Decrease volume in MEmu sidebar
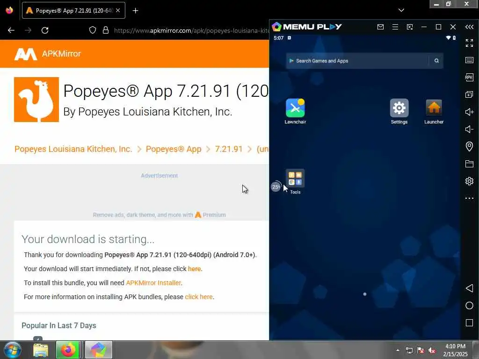This screenshot has height=359, width=479. [469, 129]
